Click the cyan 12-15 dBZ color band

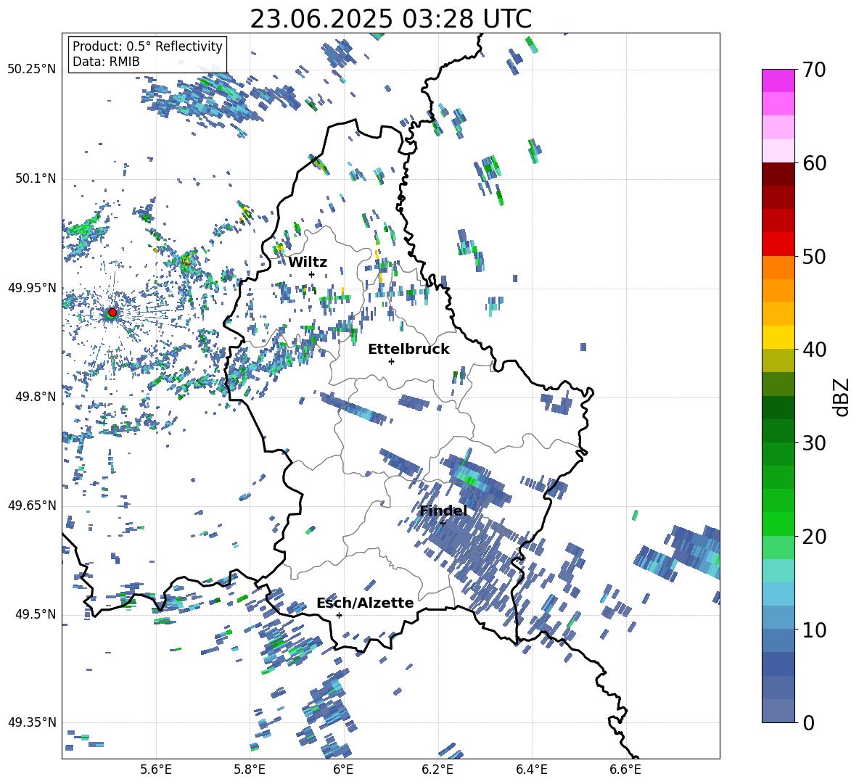[x=778, y=594]
